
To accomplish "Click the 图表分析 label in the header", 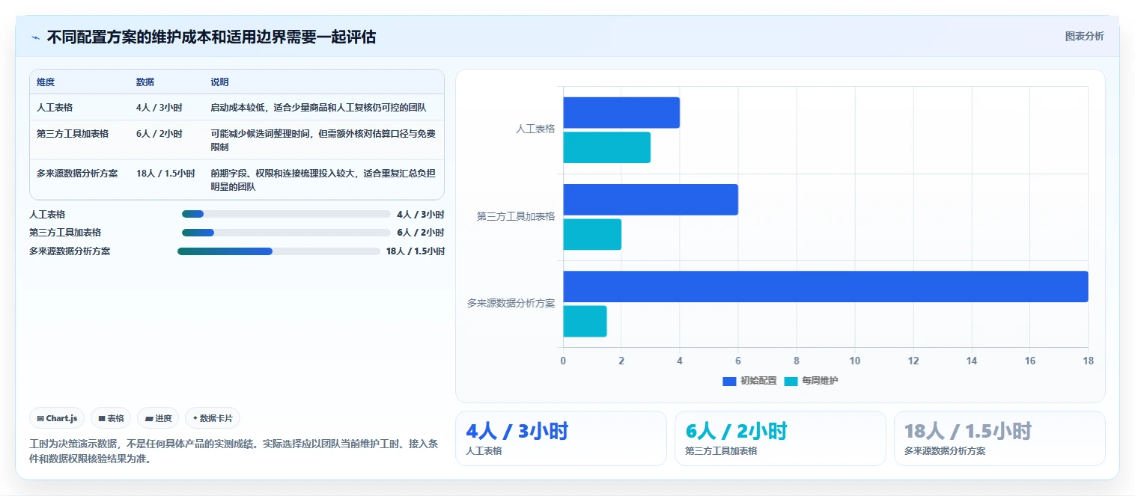I will point(1084,37).
